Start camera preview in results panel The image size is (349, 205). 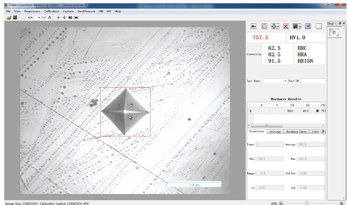point(253,26)
